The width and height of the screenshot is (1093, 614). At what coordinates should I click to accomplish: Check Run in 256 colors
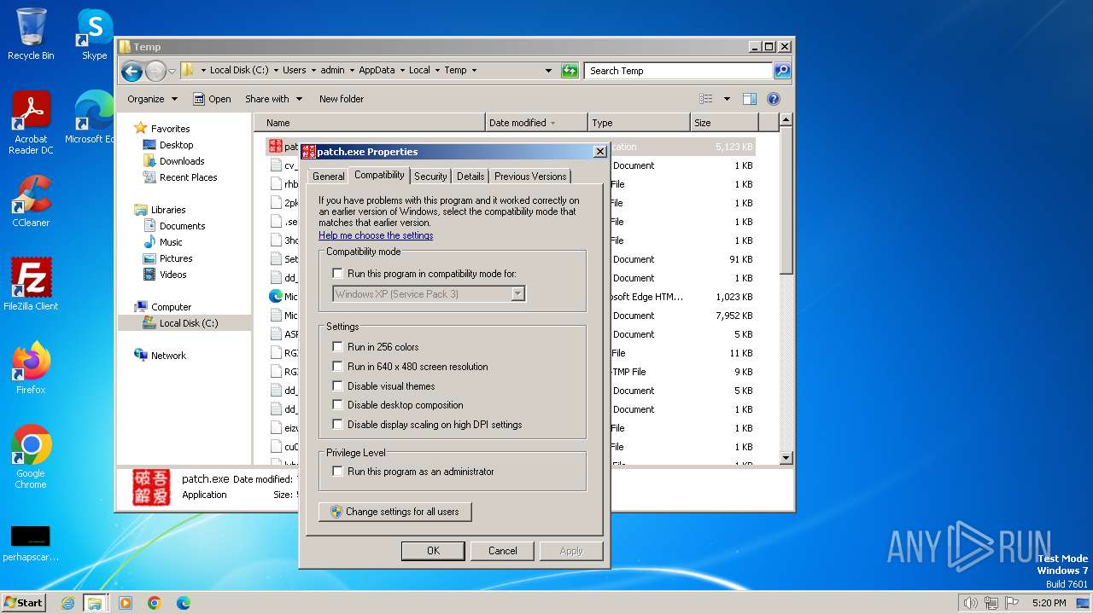[337, 347]
